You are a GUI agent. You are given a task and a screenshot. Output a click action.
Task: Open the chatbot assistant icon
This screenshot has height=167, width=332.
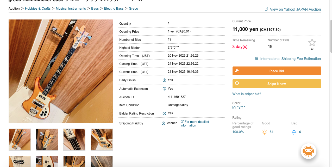(309, 151)
